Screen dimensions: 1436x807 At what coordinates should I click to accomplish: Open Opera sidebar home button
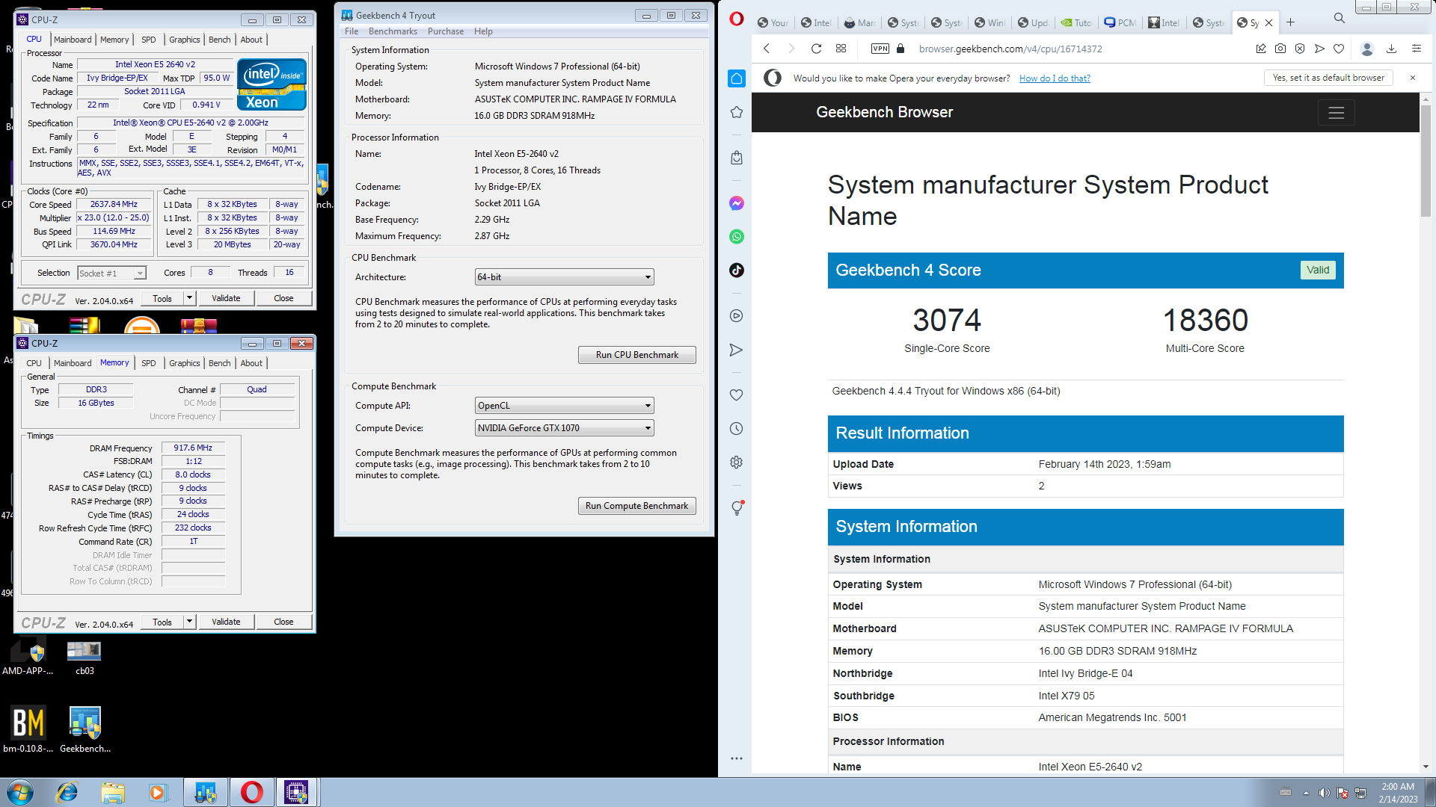737,78
